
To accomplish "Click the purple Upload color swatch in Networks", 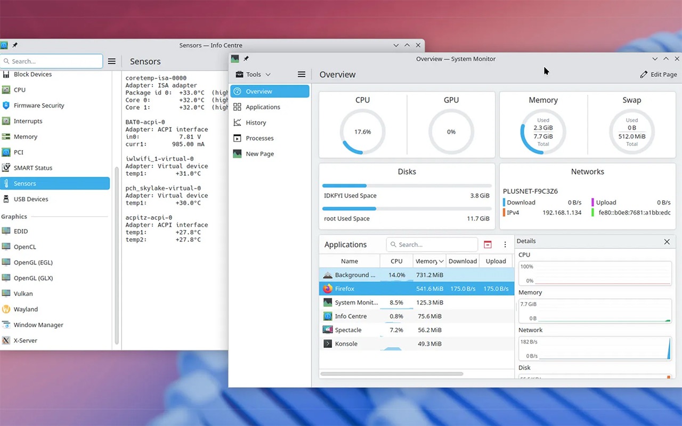I will pos(593,202).
